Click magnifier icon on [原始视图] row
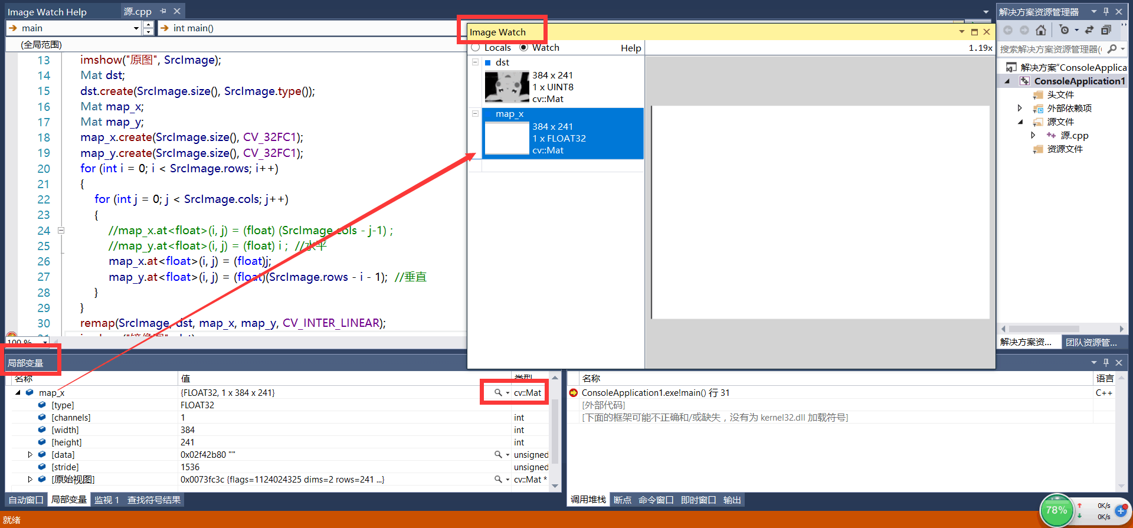This screenshot has height=528, width=1133. 498,479
